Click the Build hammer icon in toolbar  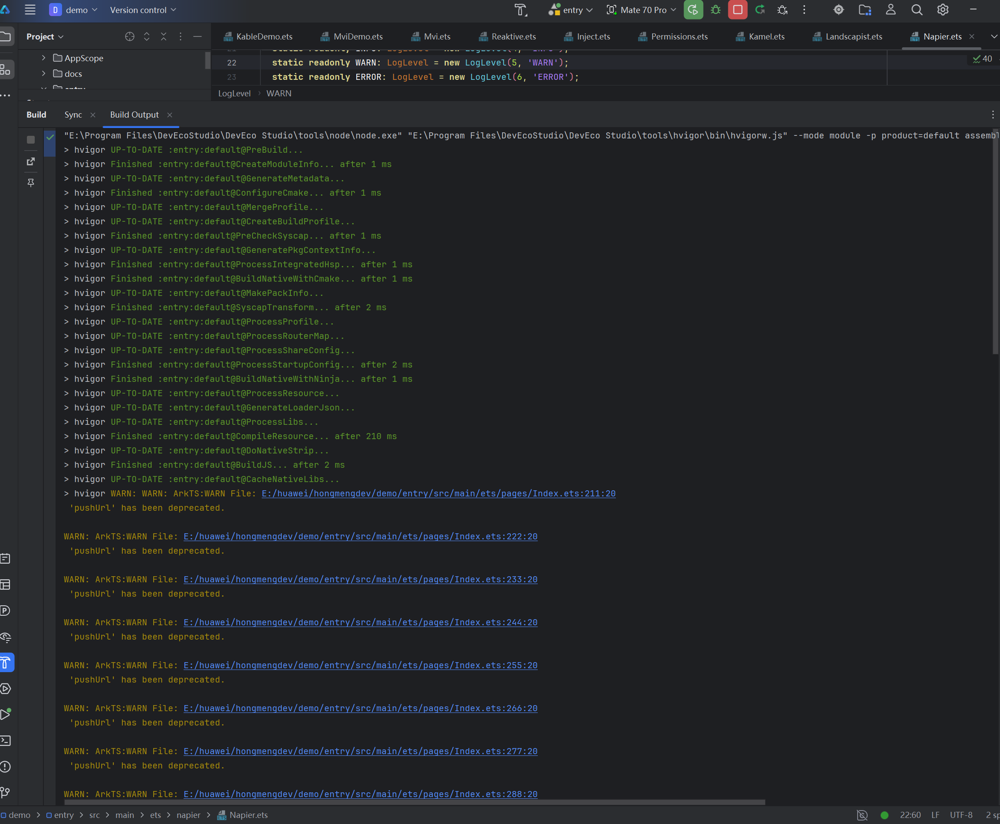tap(521, 10)
